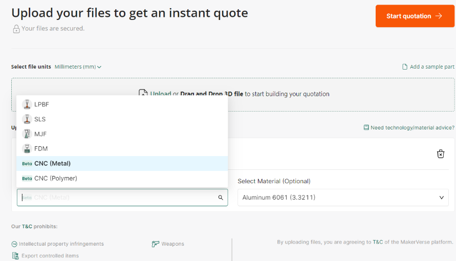Screen dimensions: 456x261
Task: Click the upload file icon in drop zone
Action: 143,93
